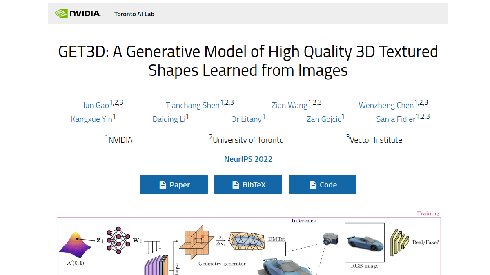The width and height of the screenshot is (490, 275).
Task: Visit Wenzheng Chen's author page
Action: [386, 105]
